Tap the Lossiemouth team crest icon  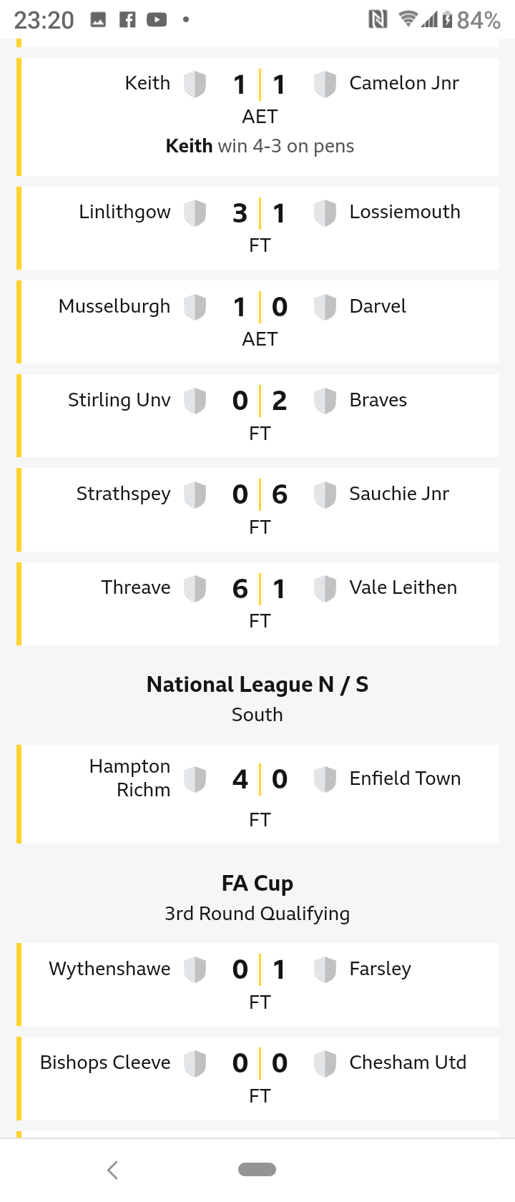tap(325, 213)
